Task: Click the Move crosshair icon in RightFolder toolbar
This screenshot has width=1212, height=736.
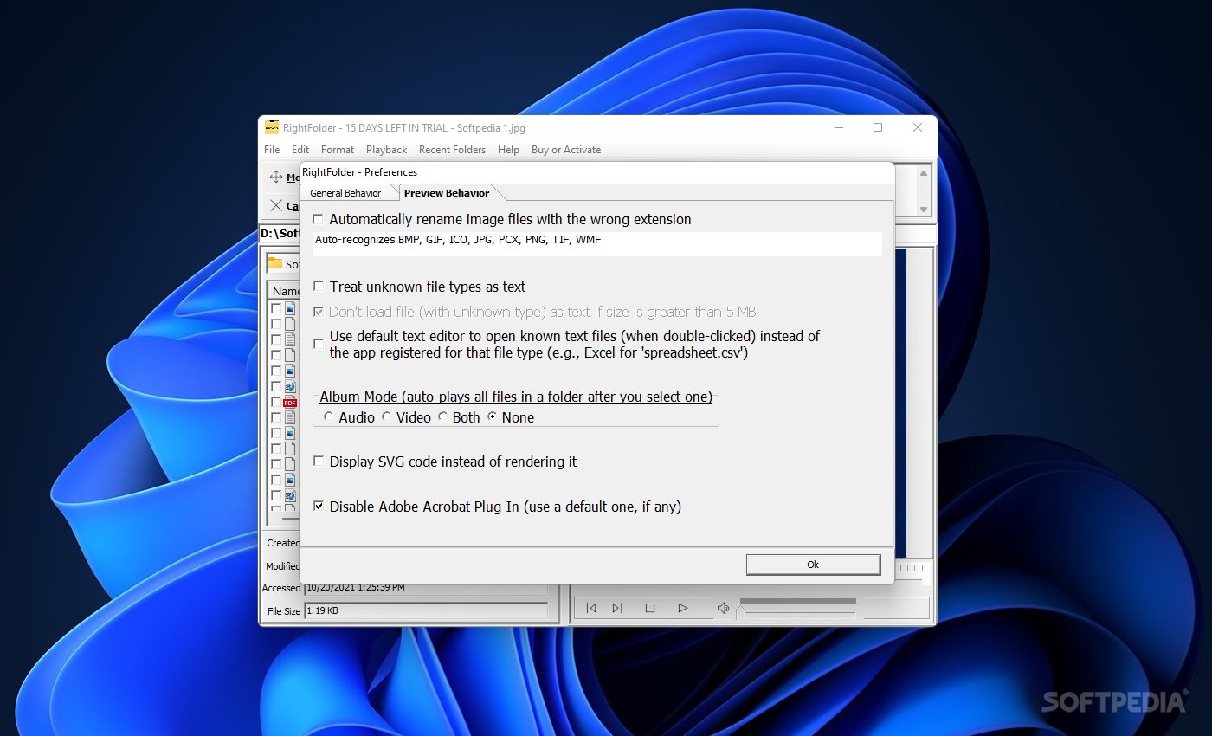Action: (x=276, y=177)
